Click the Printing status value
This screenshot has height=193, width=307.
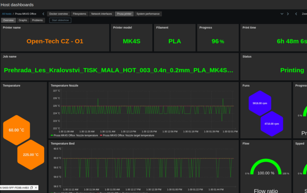tap(292, 70)
